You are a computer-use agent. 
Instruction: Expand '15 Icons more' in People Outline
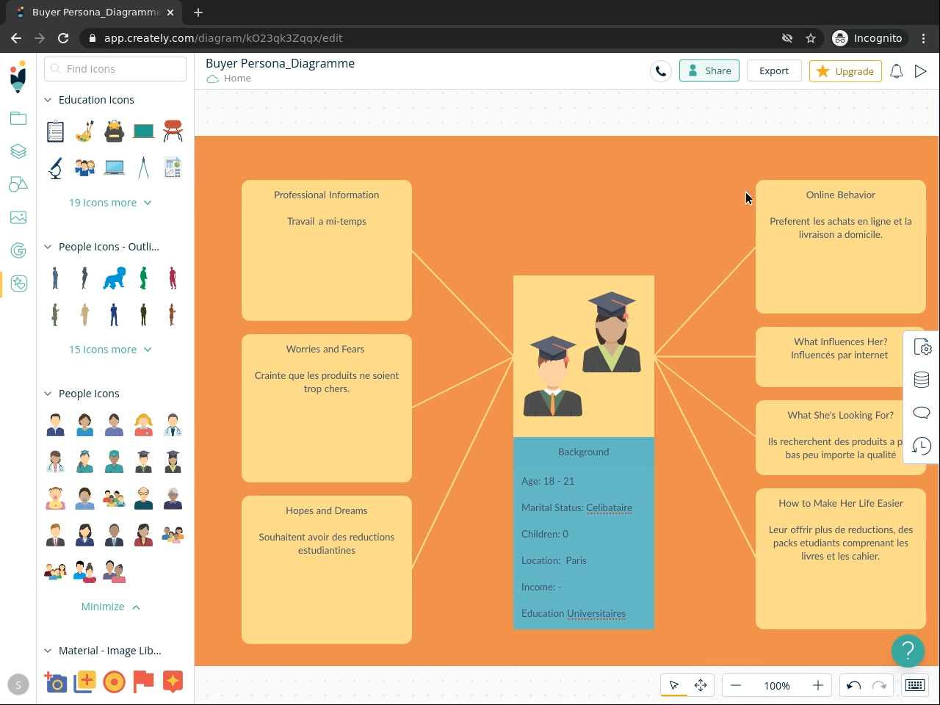tap(110, 350)
